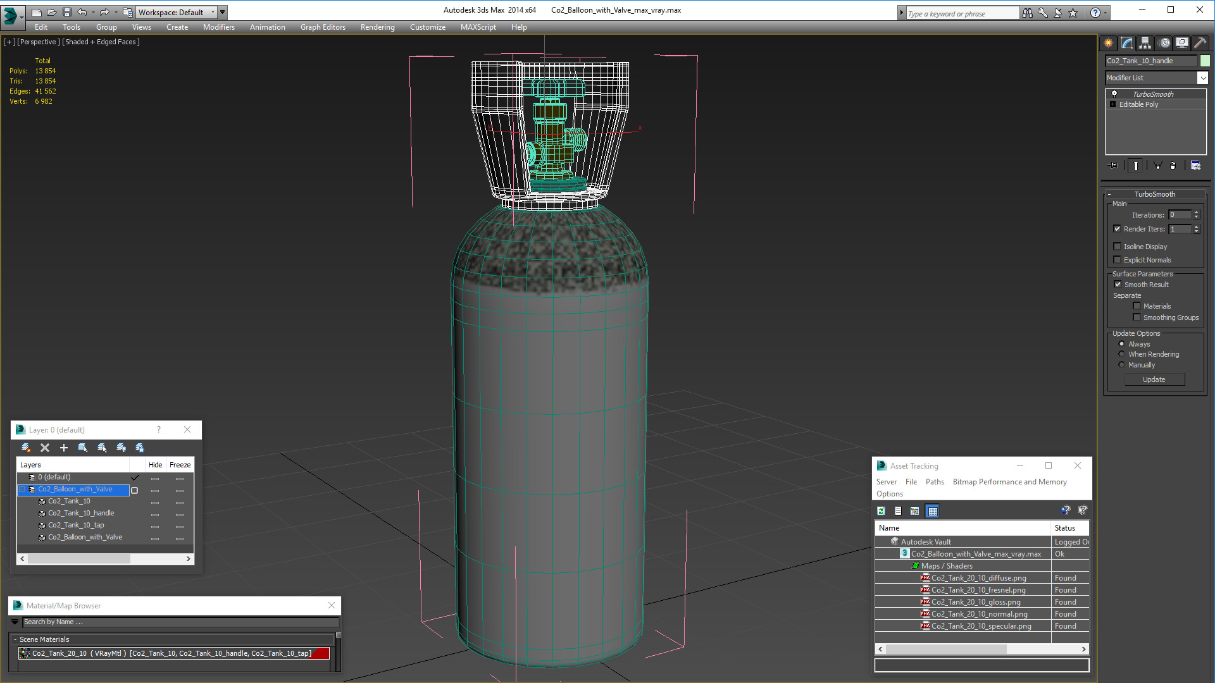This screenshot has width=1215, height=683.
Task: Click Select Highlighted Objects and Layers icon
Action: point(83,448)
